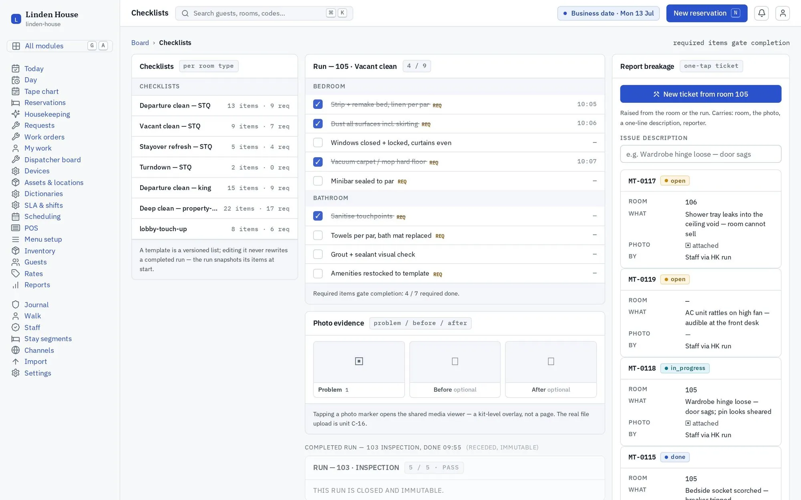Click New ticket from room 105
Viewport: 801px width, 500px height.
click(700, 94)
